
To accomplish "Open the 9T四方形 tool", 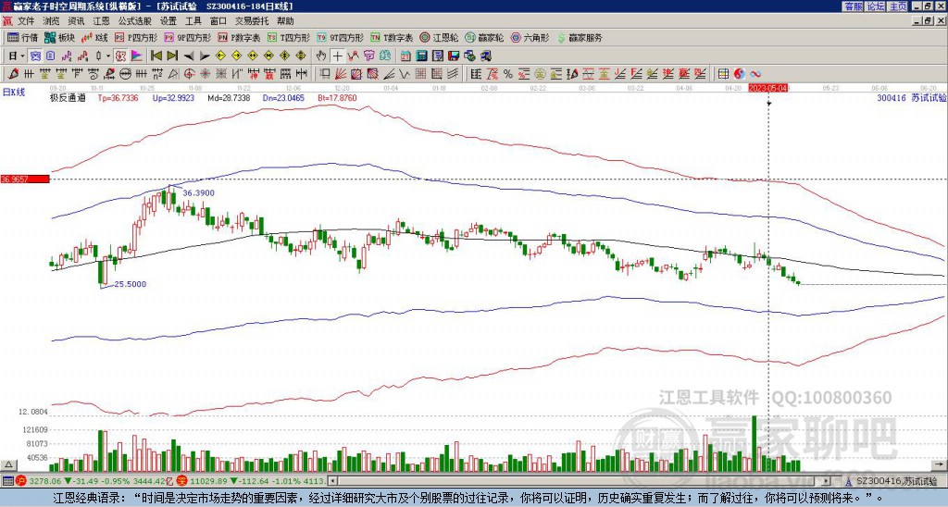I will (x=341, y=37).
